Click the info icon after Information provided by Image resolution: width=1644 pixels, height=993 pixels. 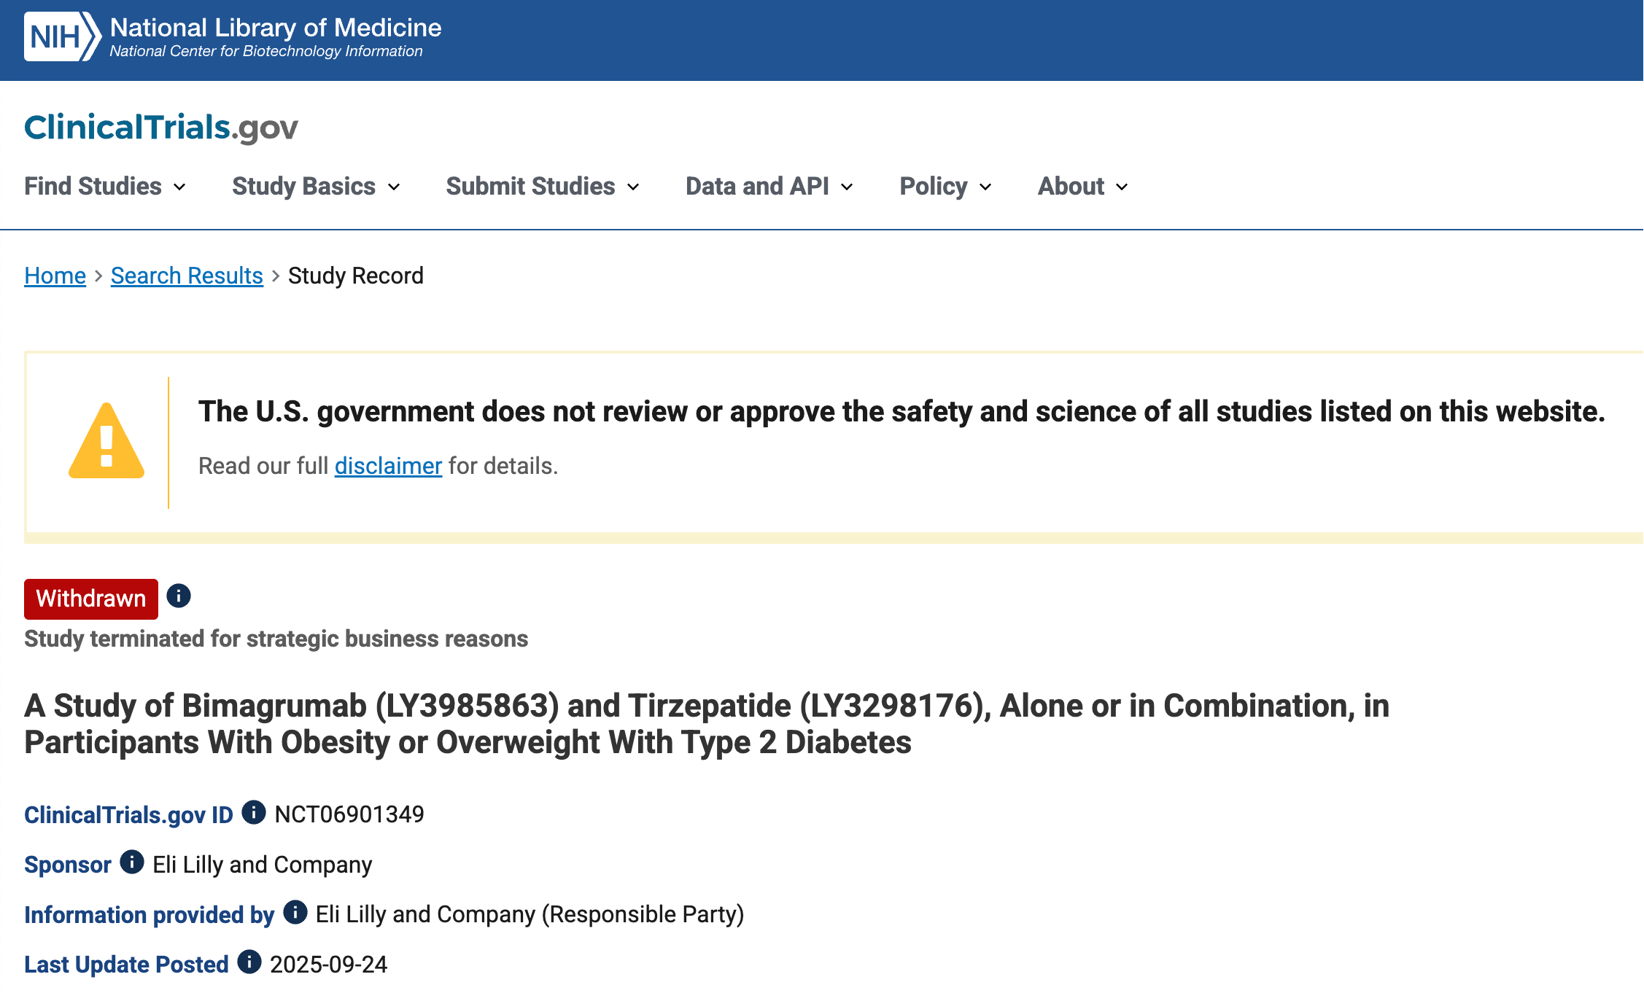[x=295, y=911]
